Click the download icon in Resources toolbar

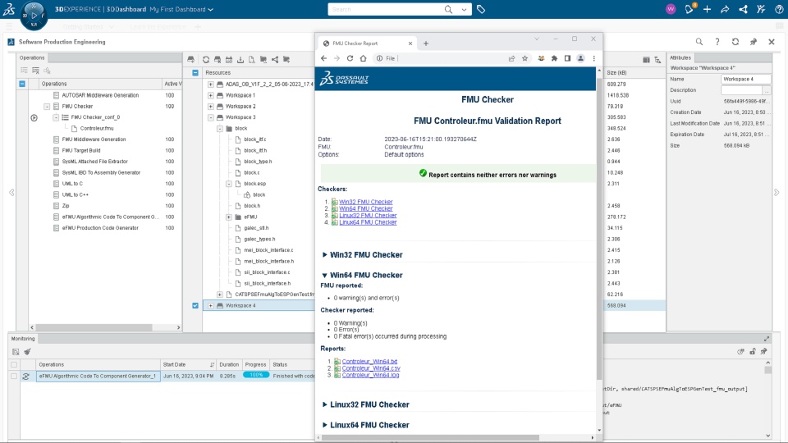(x=241, y=59)
